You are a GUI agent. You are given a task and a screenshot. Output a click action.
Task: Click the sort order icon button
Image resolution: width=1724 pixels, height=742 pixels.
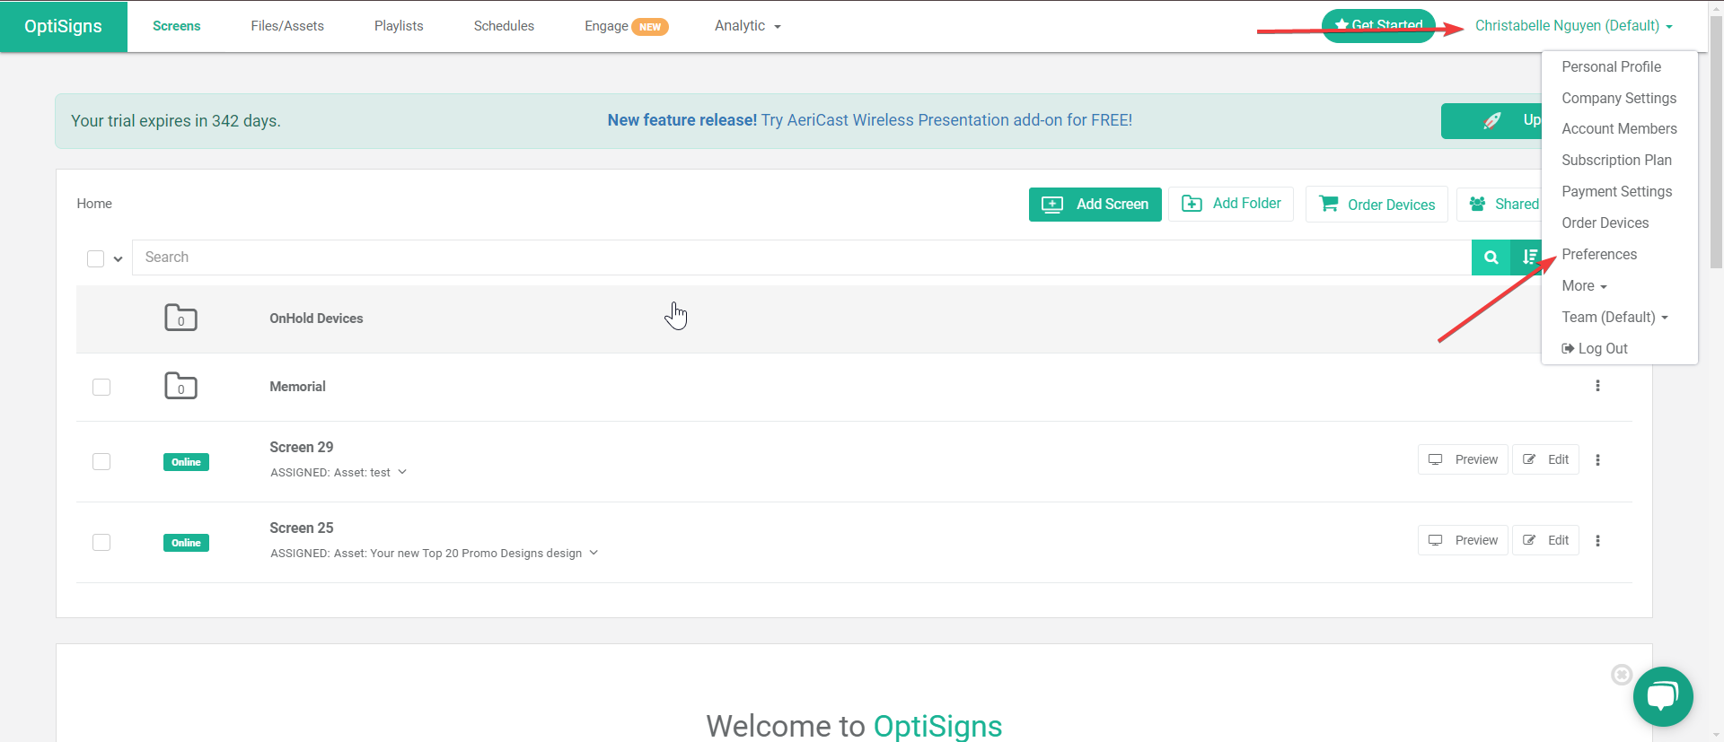coord(1528,258)
